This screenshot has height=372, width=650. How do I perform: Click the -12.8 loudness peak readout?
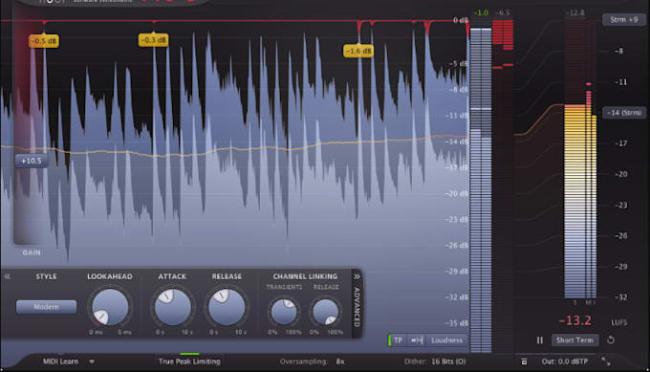[x=574, y=12]
